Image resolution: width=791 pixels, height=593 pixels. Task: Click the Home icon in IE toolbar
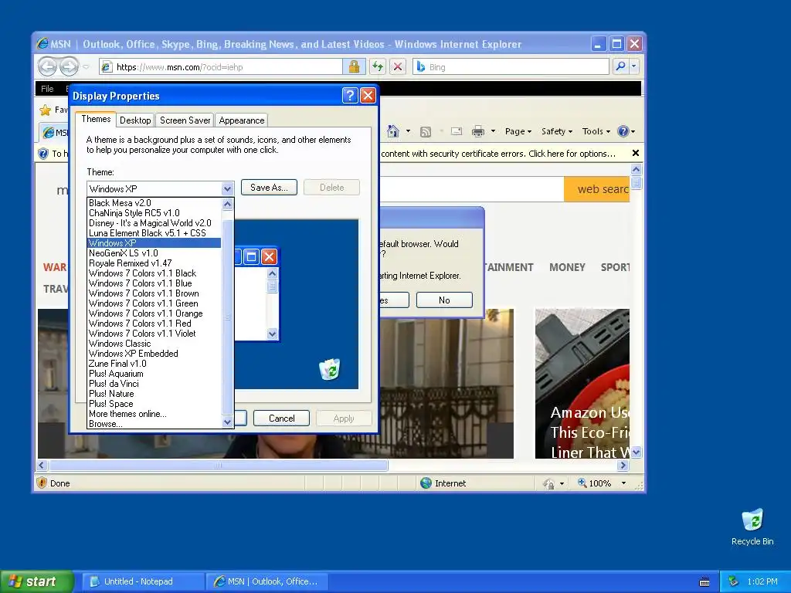[x=393, y=131]
